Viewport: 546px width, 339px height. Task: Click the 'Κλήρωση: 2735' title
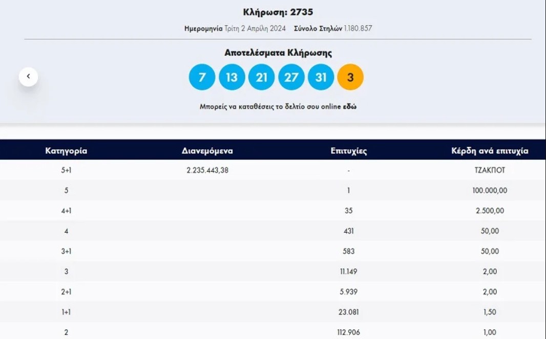[278, 12]
